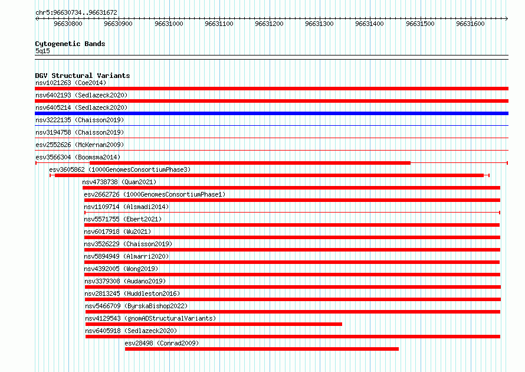Image resolution: width=525 pixels, height=372 pixels.
Task: Select nsv3222135 (Chaisson2019) label
Action: point(80,120)
